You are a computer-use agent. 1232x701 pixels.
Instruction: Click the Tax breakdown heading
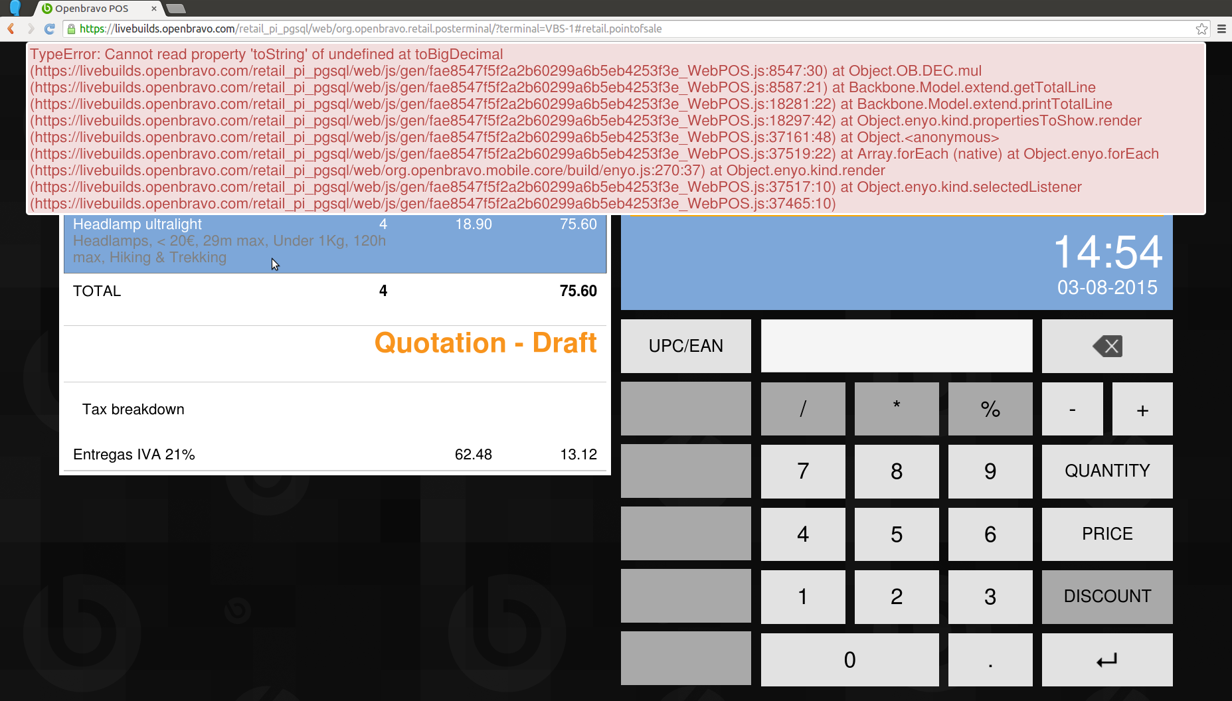133,410
